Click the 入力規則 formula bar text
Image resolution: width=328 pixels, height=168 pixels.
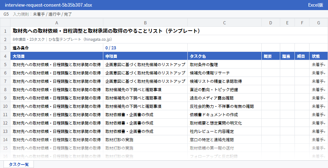43,14
